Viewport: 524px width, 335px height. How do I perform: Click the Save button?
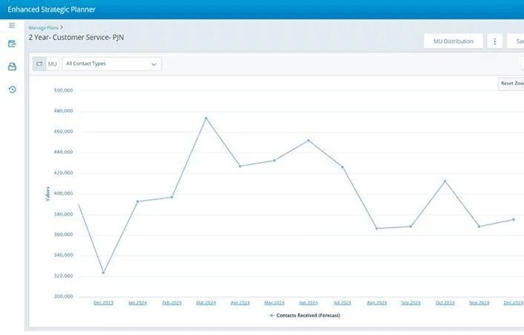click(517, 42)
